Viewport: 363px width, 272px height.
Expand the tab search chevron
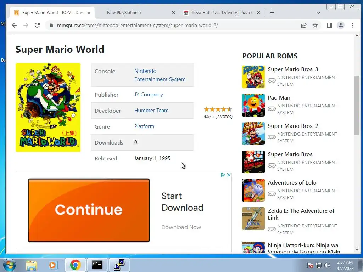tap(319, 13)
